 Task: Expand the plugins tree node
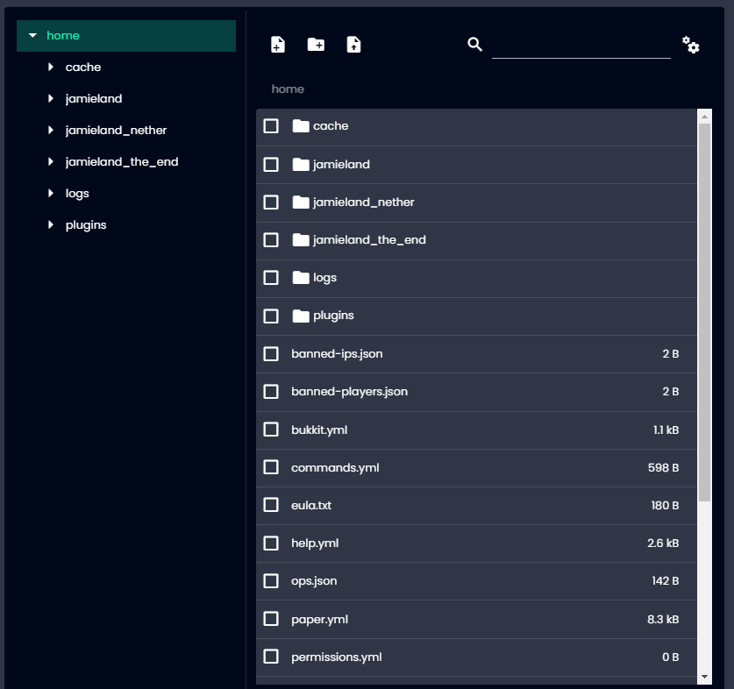[51, 224]
